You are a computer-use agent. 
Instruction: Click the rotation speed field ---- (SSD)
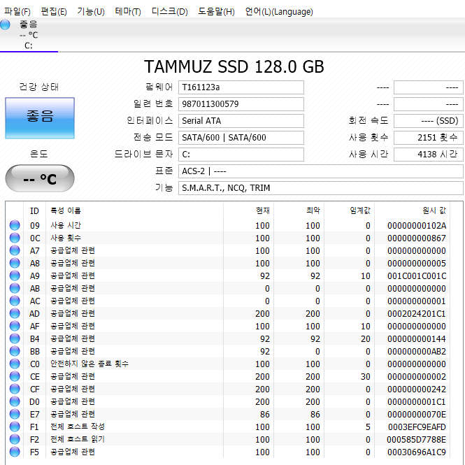[429, 121]
